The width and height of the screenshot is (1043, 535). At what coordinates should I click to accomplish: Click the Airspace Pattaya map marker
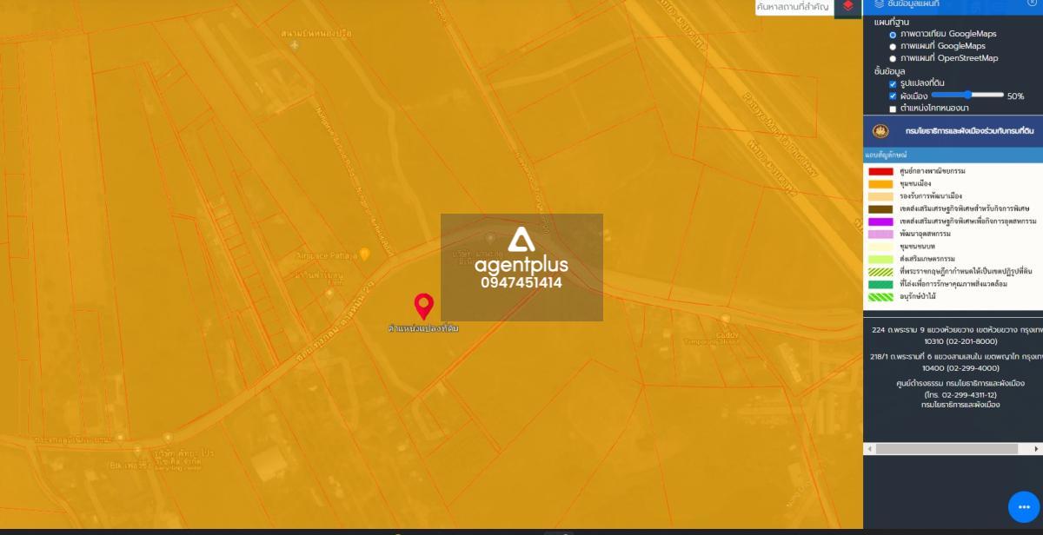click(365, 254)
